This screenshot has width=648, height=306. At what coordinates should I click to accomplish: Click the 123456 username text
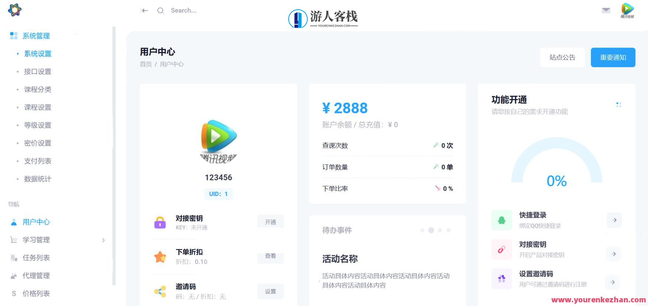tap(218, 178)
